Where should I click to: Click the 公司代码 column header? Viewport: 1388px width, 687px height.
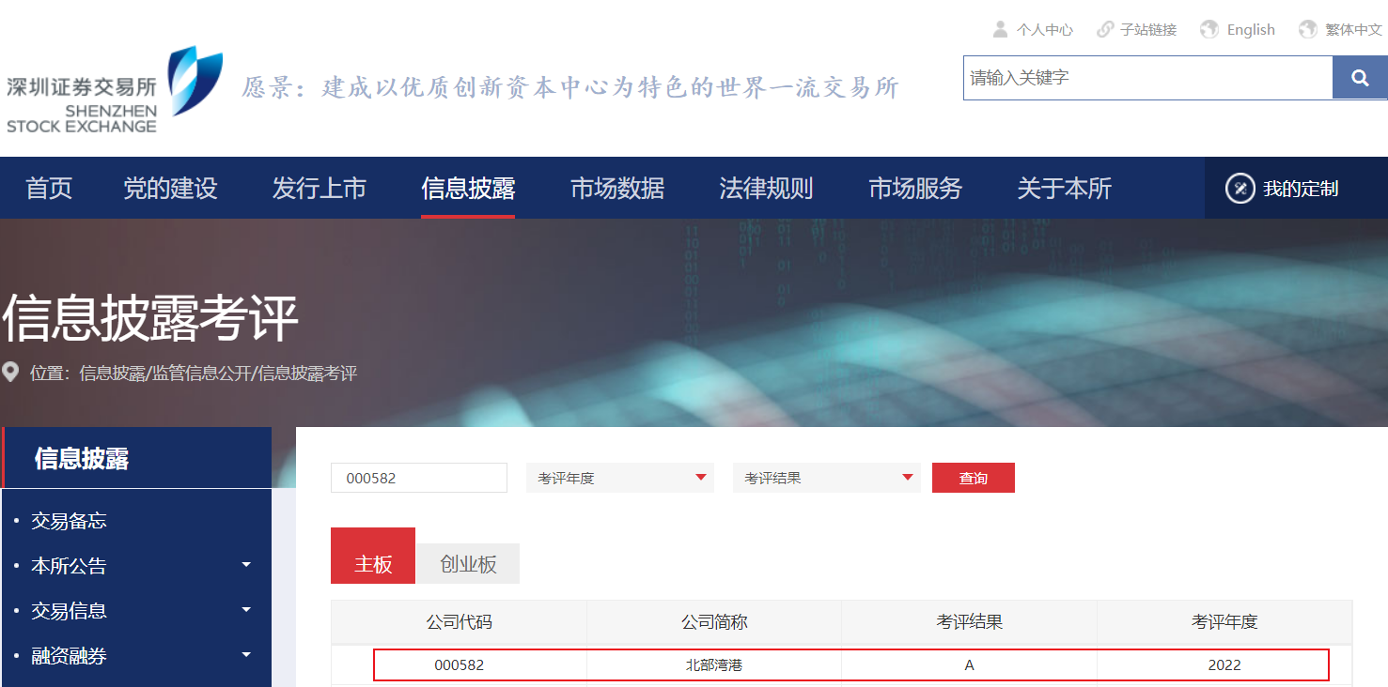pyautogui.click(x=459, y=621)
